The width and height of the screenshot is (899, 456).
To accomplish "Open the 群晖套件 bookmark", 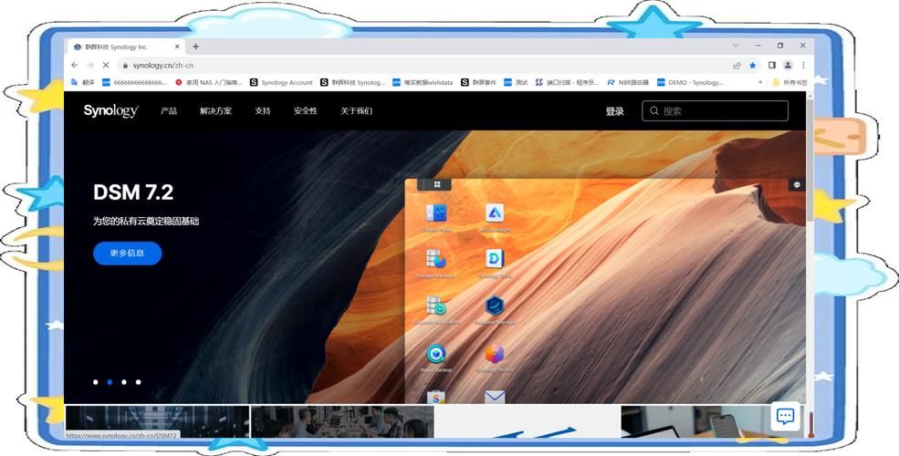I will [479, 82].
